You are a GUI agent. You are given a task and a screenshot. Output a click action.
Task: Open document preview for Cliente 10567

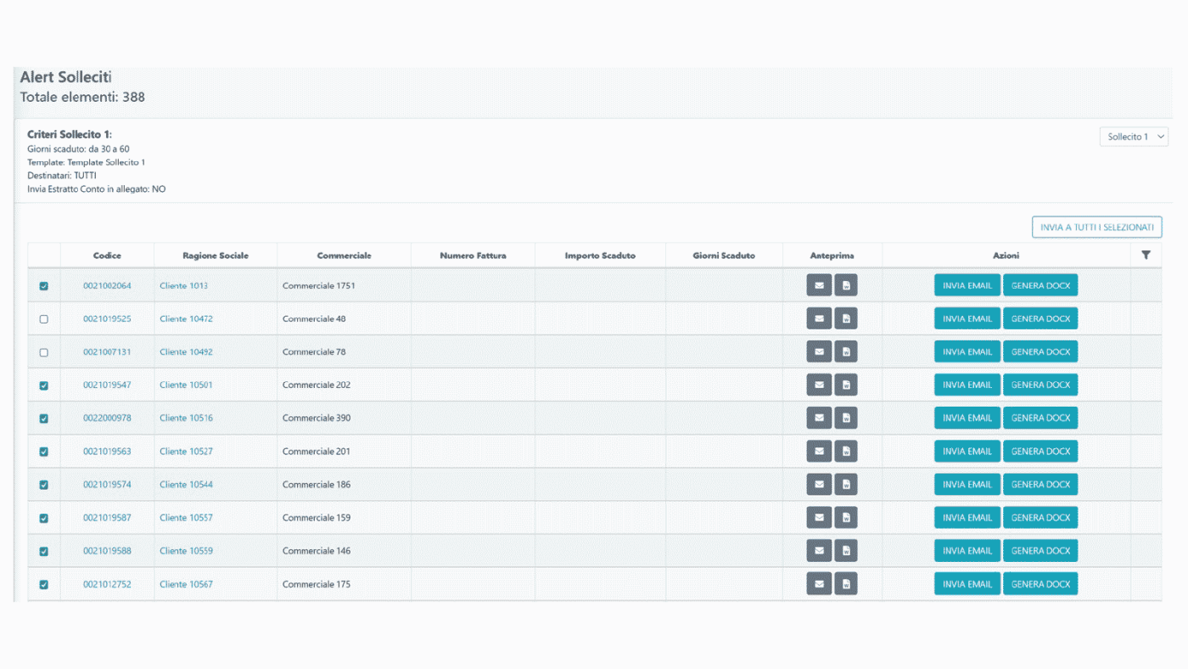[846, 583]
